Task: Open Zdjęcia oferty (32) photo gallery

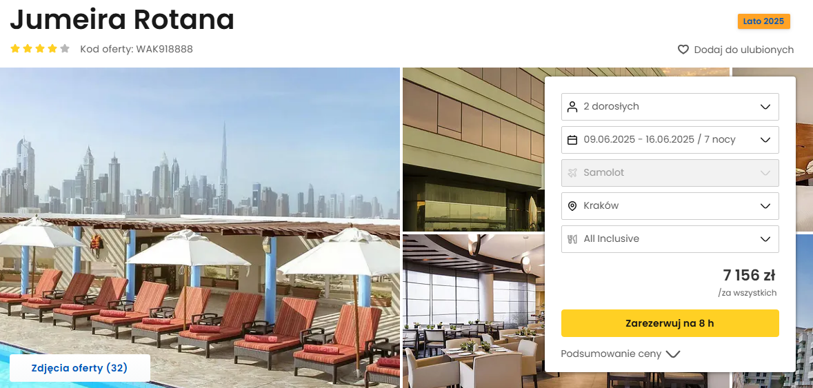Action: point(79,368)
